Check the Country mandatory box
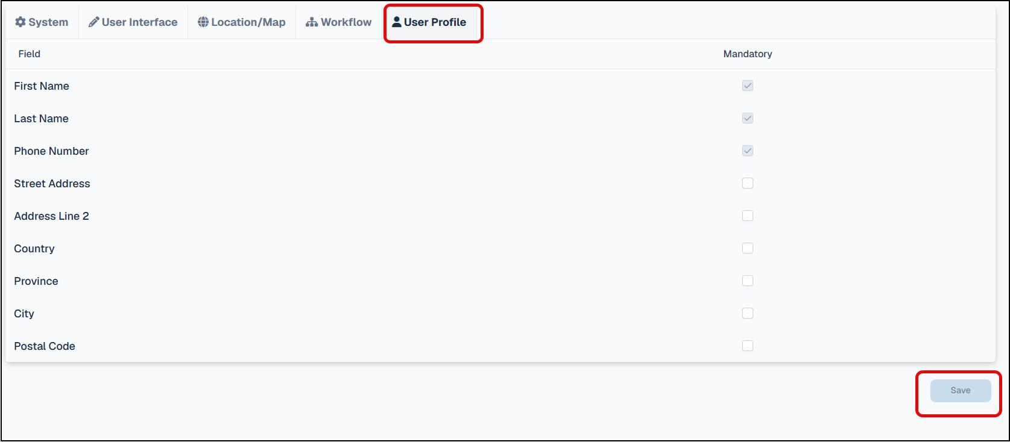Viewport: 1010px width, 442px height. 748,248
